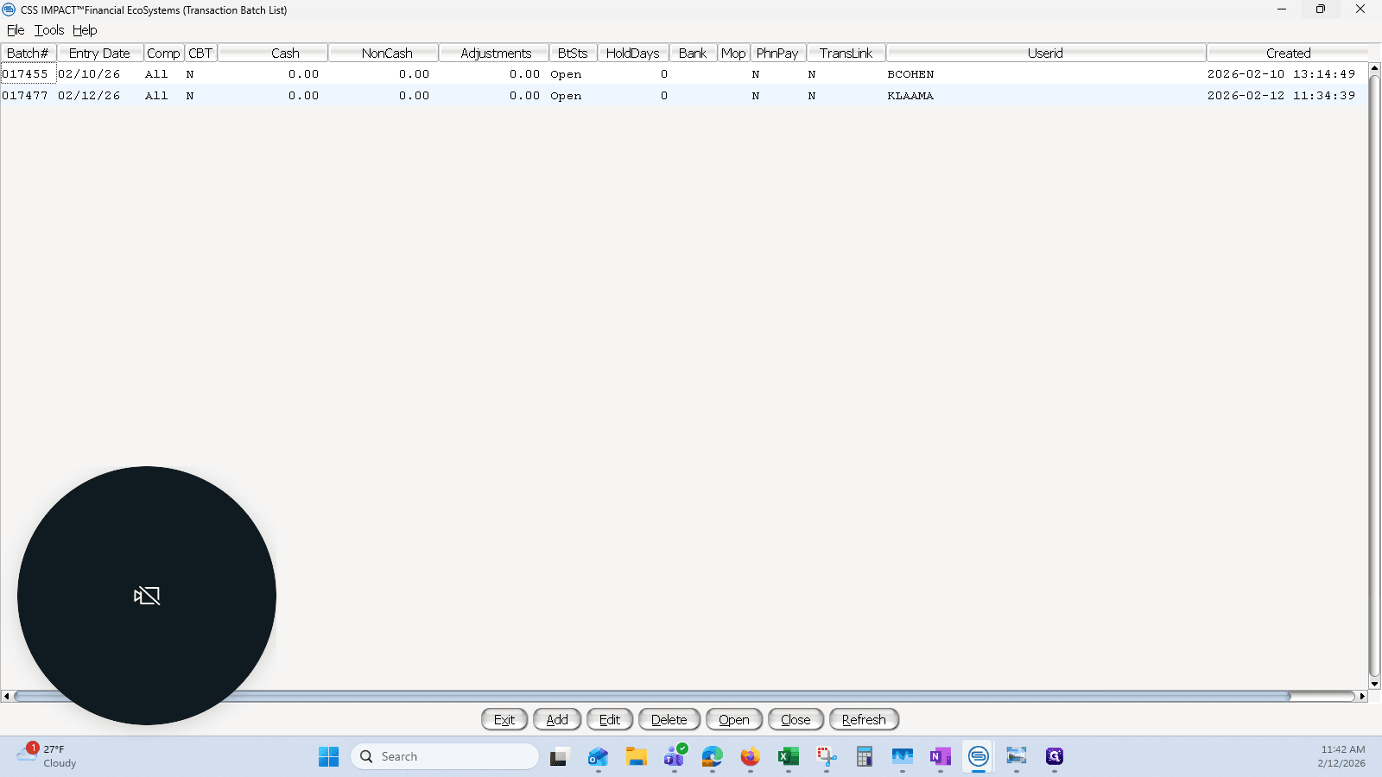The height and width of the screenshot is (777, 1382).
Task: Click the CSS IMPACT taskbar icon
Action: point(979,756)
